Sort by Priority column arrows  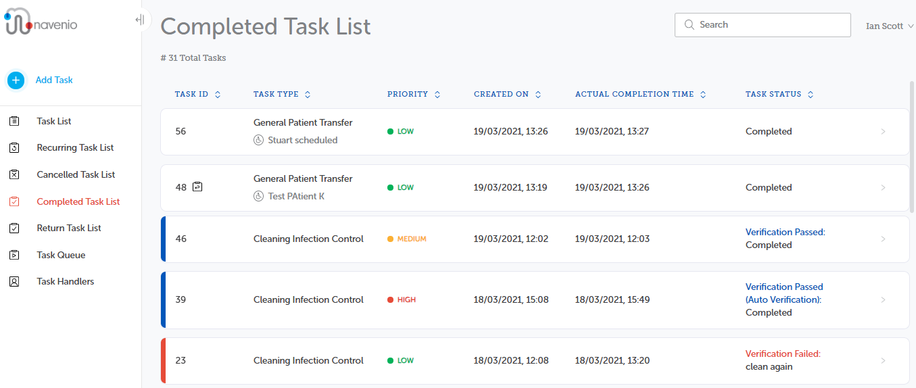[x=437, y=95]
